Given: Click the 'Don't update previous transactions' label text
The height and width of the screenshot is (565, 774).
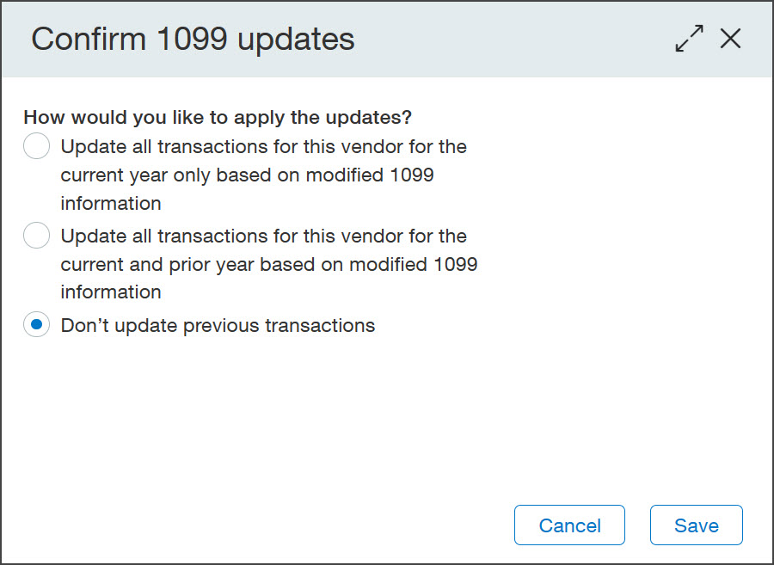Looking at the screenshot, I should 218,326.
